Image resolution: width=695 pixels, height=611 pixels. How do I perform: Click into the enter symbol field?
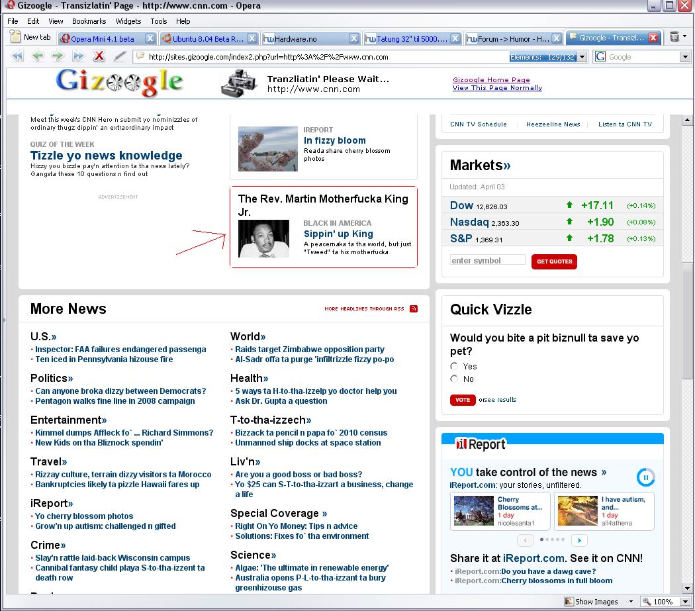[x=488, y=260]
